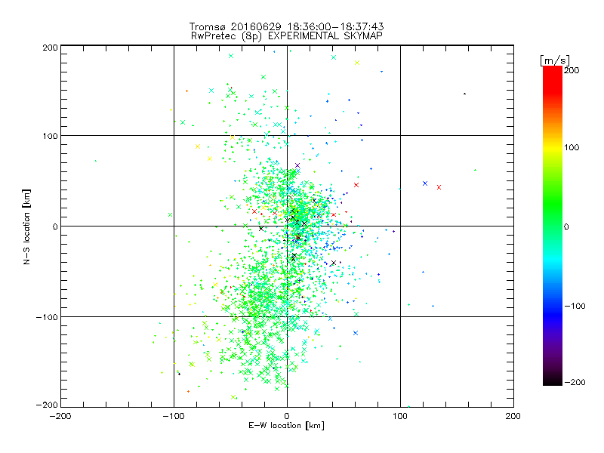604x453 pixels.
Task: Pick the red region of the colorbar
Action: pyautogui.click(x=553, y=79)
